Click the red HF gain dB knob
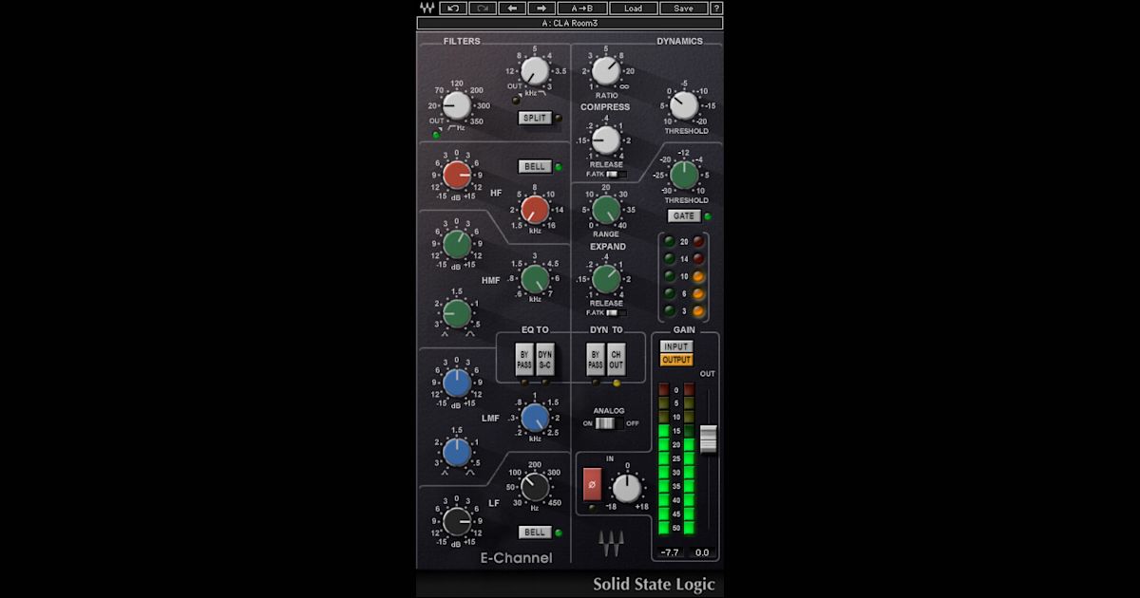Screen dimensions: 1140x598 [457, 176]
